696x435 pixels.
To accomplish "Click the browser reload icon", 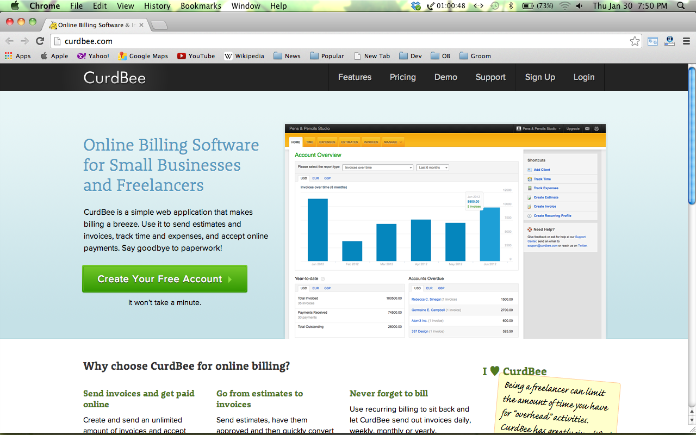I will tap(40, 41).
